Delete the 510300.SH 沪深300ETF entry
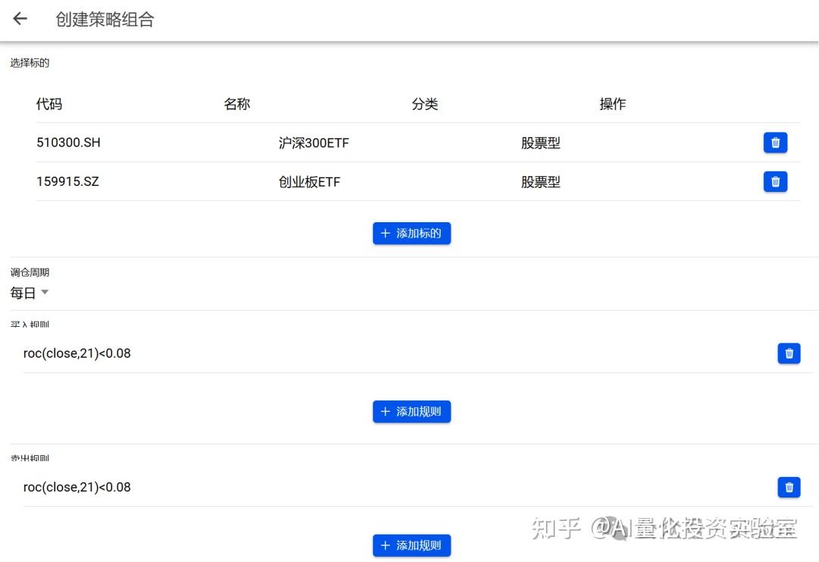This screenshot has width=819, height=562. [x=775, y=142]
